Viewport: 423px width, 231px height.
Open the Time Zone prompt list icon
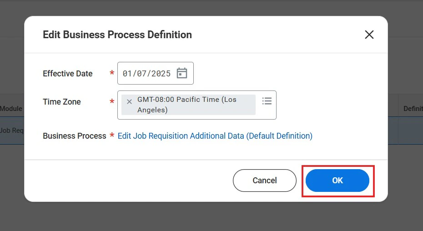point(267,101)
